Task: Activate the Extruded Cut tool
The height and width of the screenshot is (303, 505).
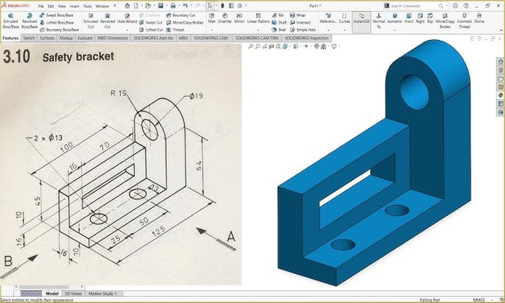Action: click(x=90, y=21)
